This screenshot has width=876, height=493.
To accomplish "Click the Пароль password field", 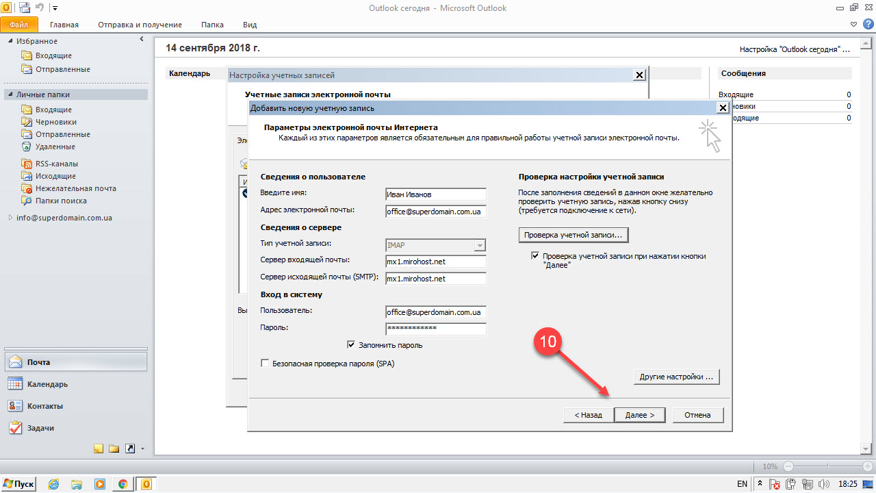I will click(x=435, y=329).
